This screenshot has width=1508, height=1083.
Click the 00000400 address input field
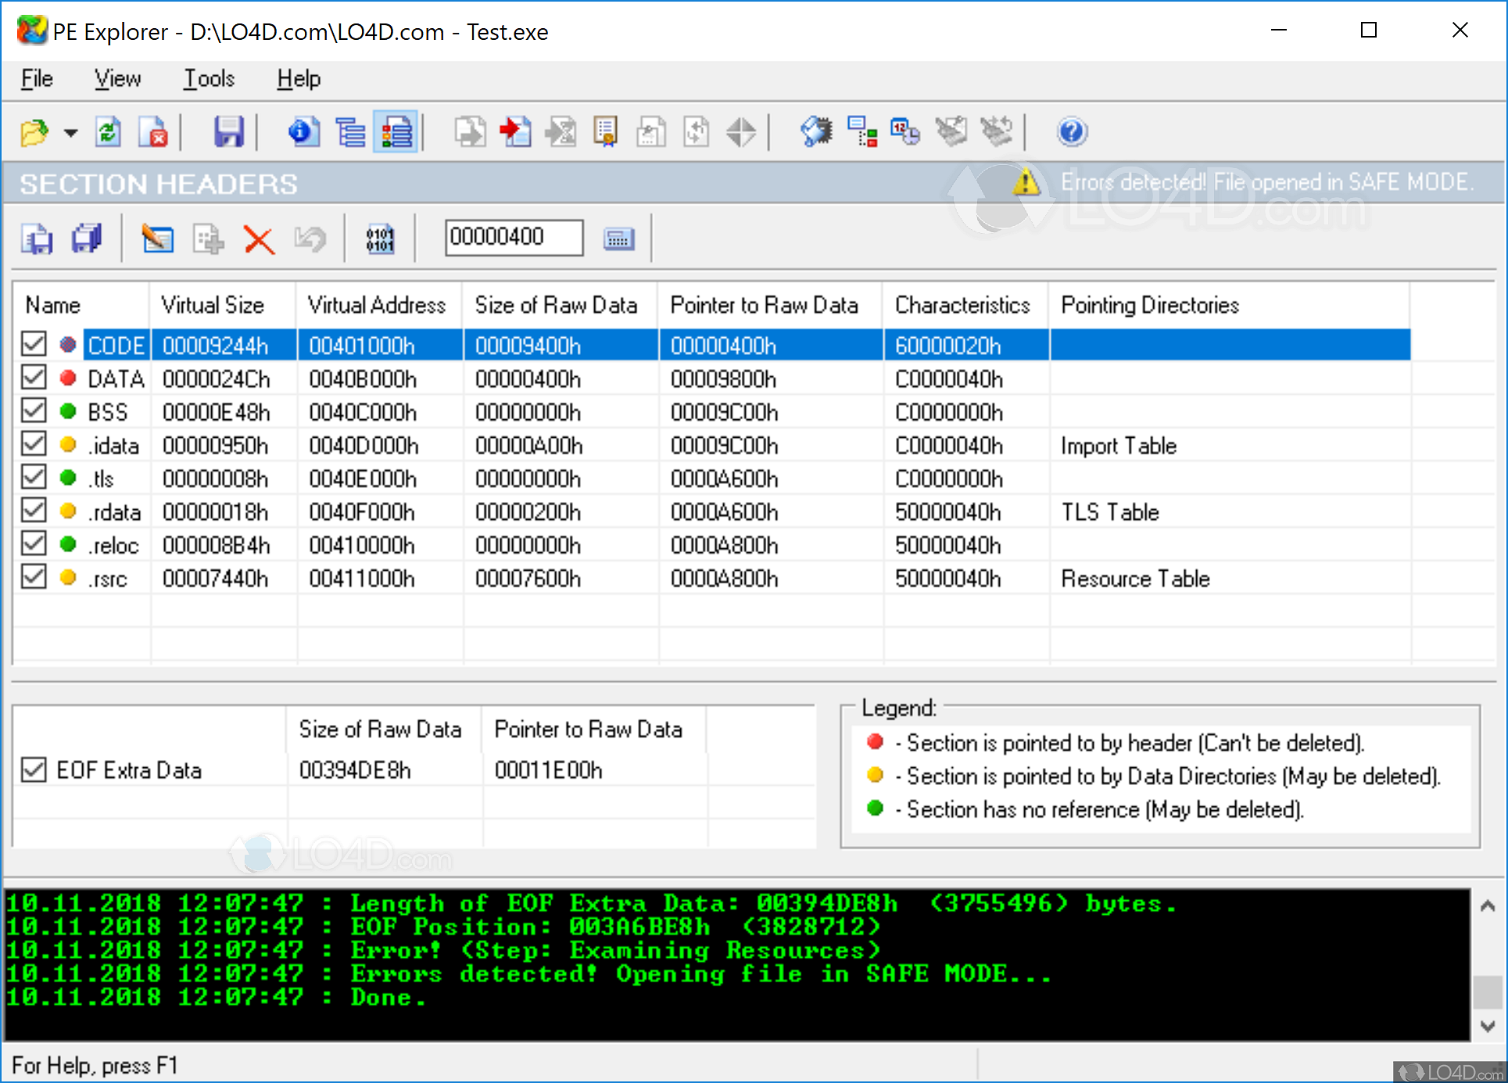point(514,237)
